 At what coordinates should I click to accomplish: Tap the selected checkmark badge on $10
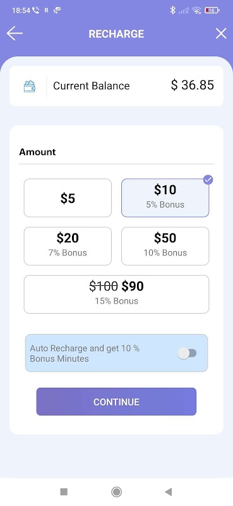pyautogui.click(x=208, y=180)
